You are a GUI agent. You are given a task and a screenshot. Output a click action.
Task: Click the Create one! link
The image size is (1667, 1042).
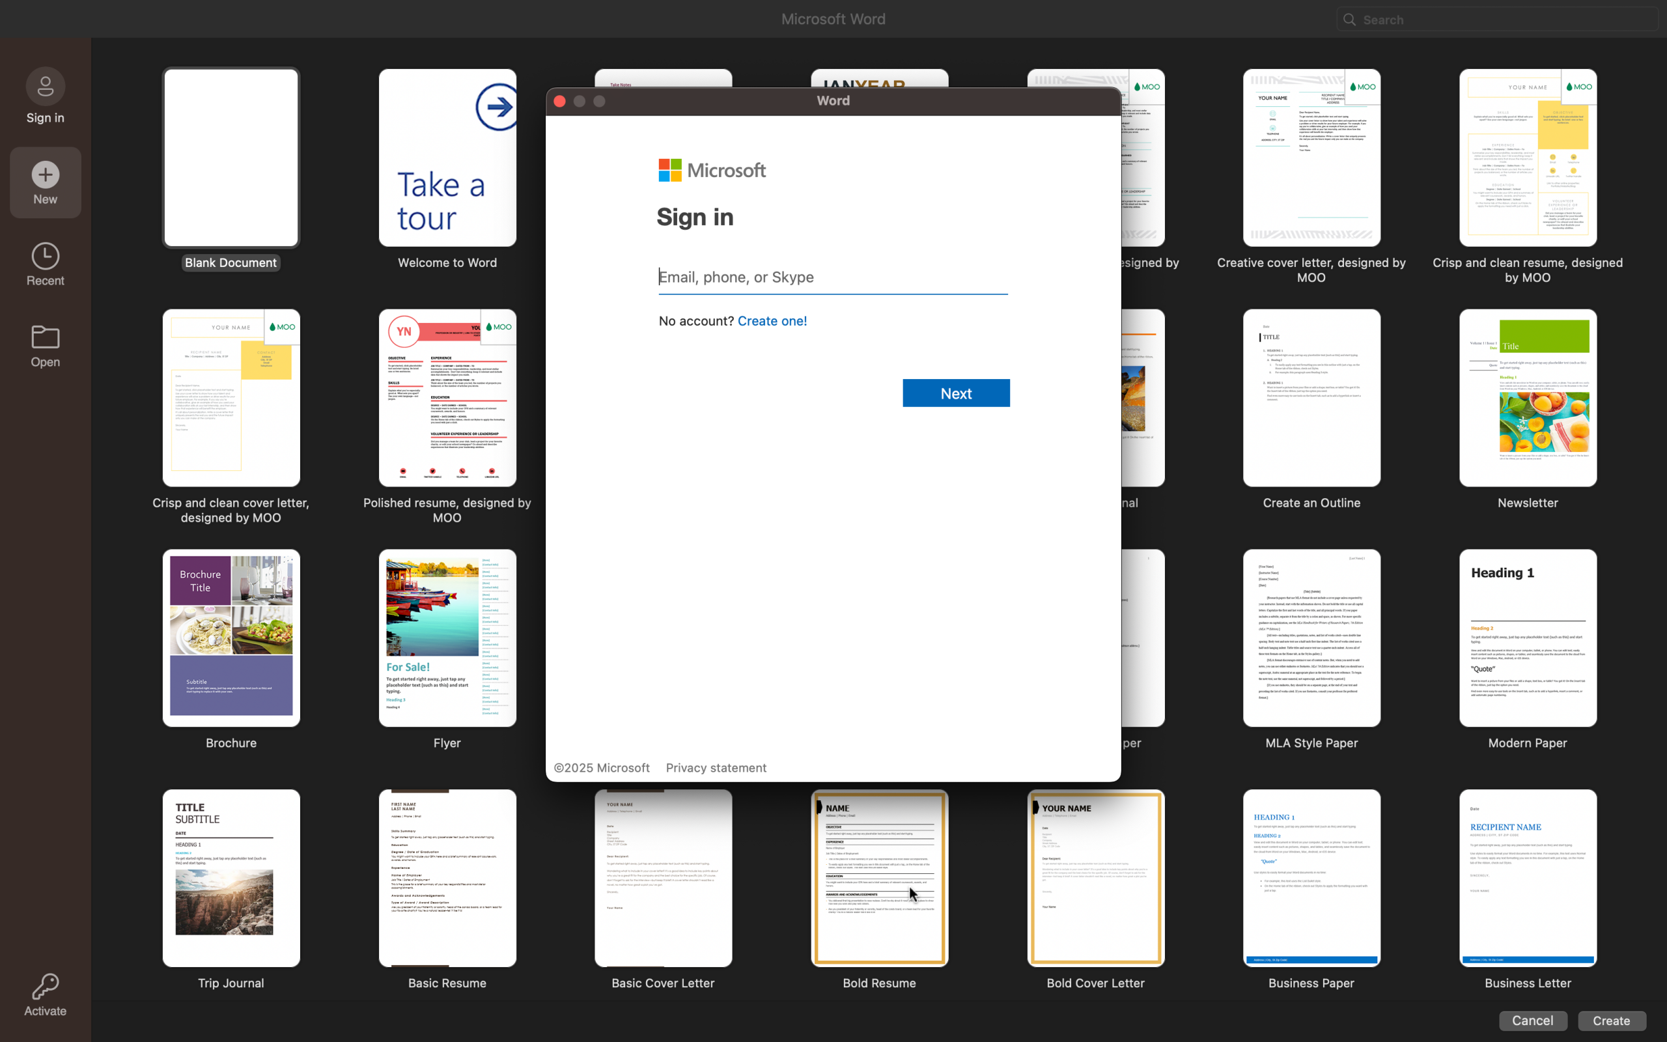(x=772, y=321)
